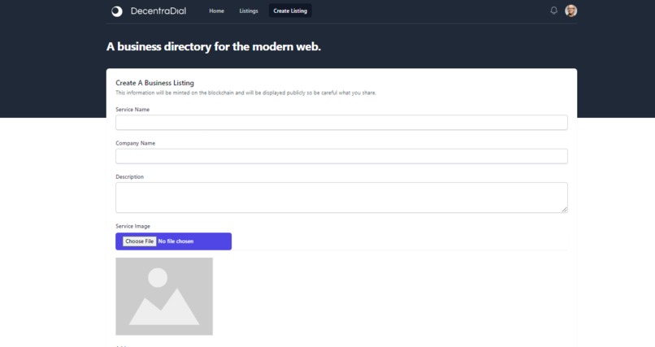655x347 pixels.
Task: Focus the Company Name input
Action: (341, 156)
